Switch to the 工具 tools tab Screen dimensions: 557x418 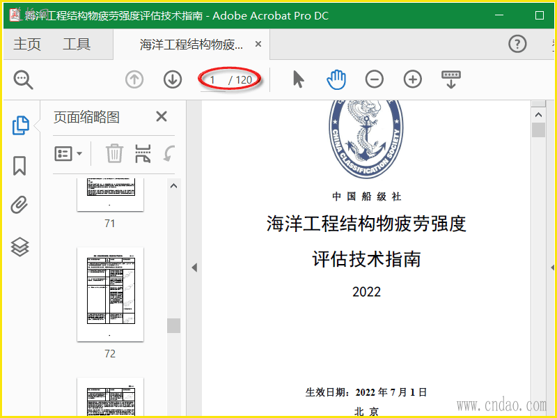77,45
